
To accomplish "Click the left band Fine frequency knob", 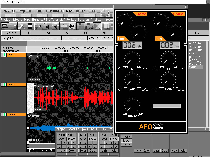I will pyautogui.click(x=139, y=32).
